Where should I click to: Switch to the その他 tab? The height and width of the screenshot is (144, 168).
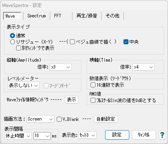pos(112,16)
